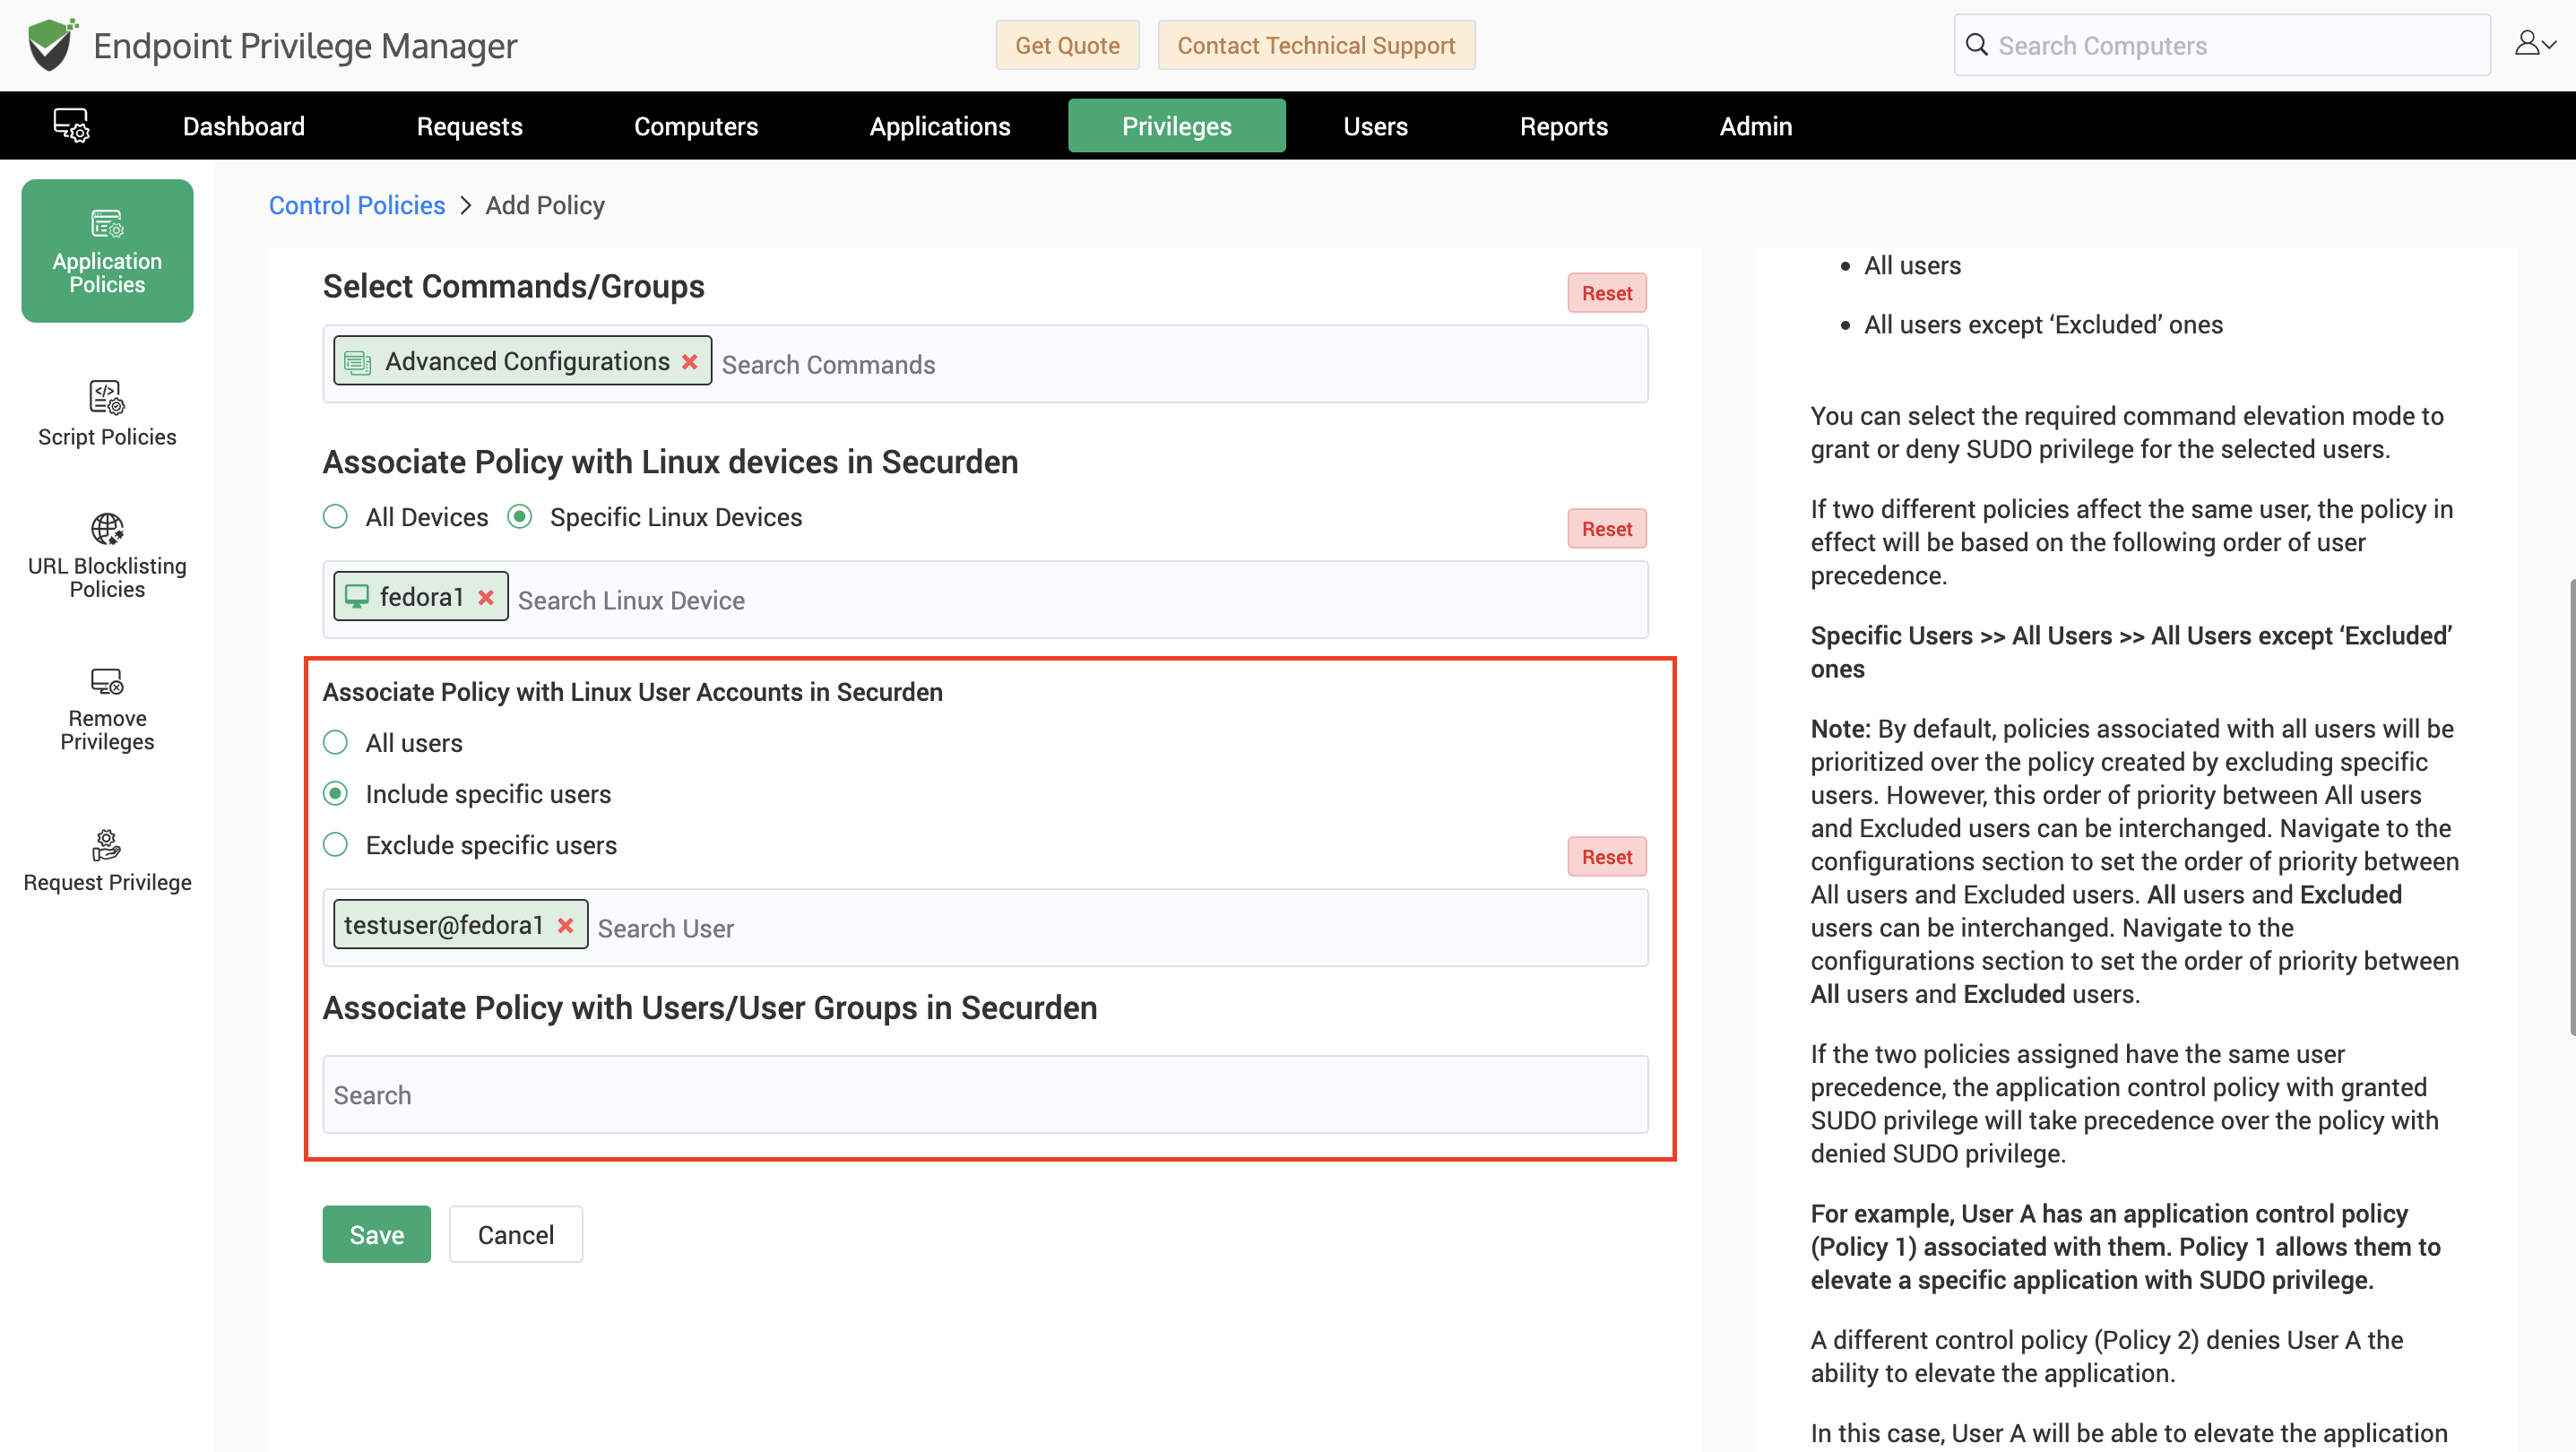This screenshot has width=2576, height=1452.
Task: Go to the Applications tab
Action: (x=940, y=126)
